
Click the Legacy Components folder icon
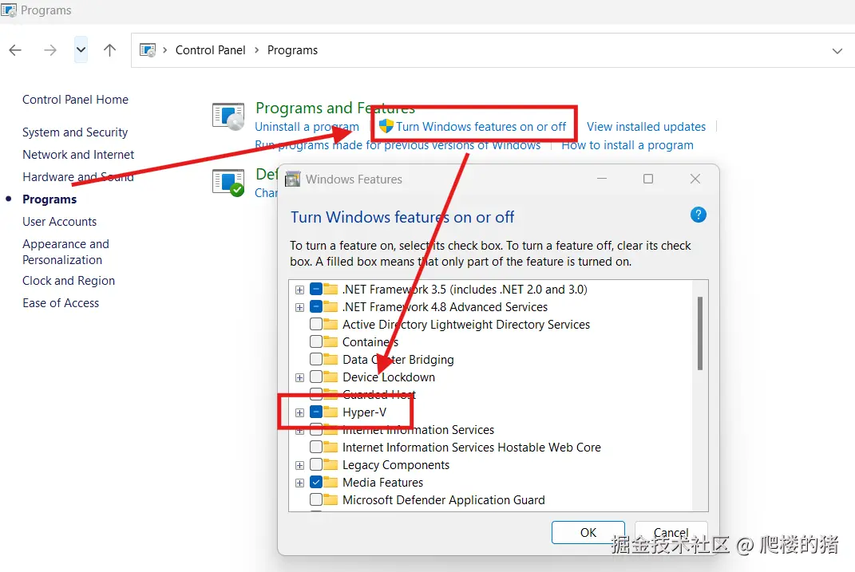pos(331,464)
